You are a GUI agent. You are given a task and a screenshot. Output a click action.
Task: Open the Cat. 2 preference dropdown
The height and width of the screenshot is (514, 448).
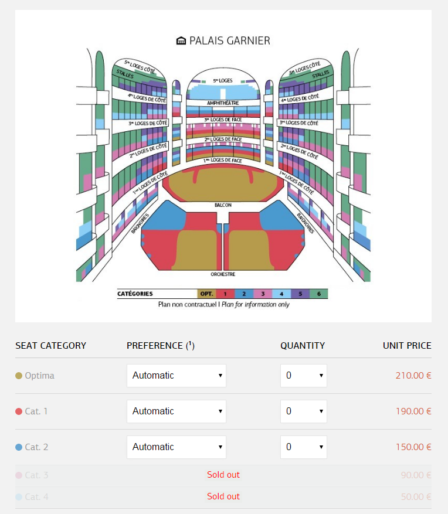click(177, 447)
